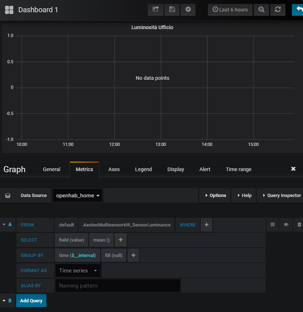303x312 pixels.
Task: Add another SELECT field with plus icon
Action: [120, 240]
